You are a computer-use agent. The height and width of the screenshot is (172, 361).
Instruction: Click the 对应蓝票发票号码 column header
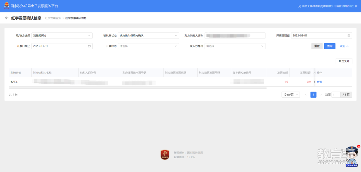214,73
